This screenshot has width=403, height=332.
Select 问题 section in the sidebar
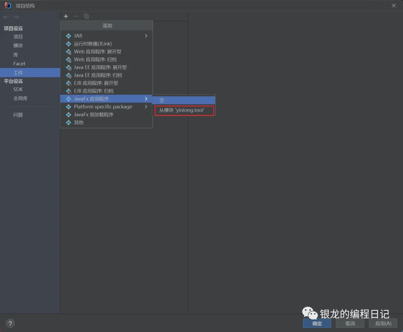[x=18, y=115]
